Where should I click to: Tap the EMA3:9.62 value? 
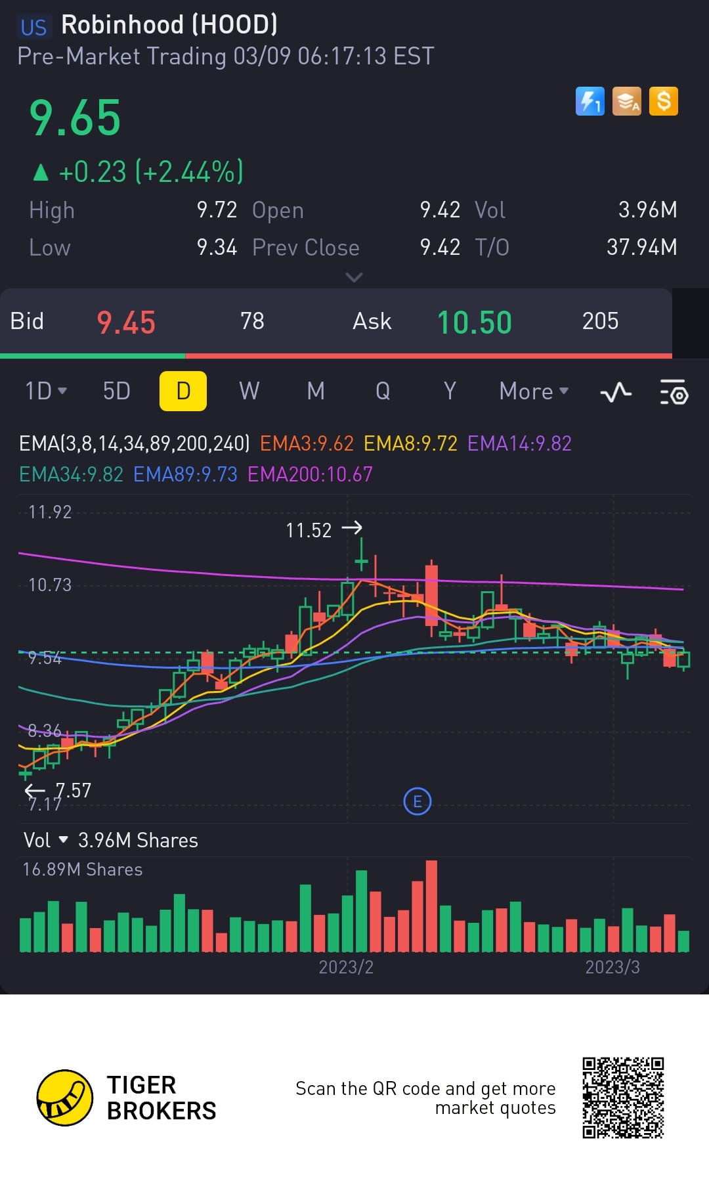[307, 443]
